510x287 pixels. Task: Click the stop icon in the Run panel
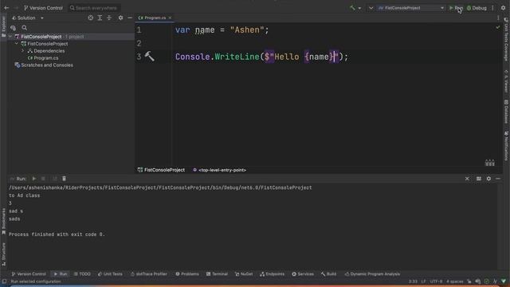pos(43,179)
